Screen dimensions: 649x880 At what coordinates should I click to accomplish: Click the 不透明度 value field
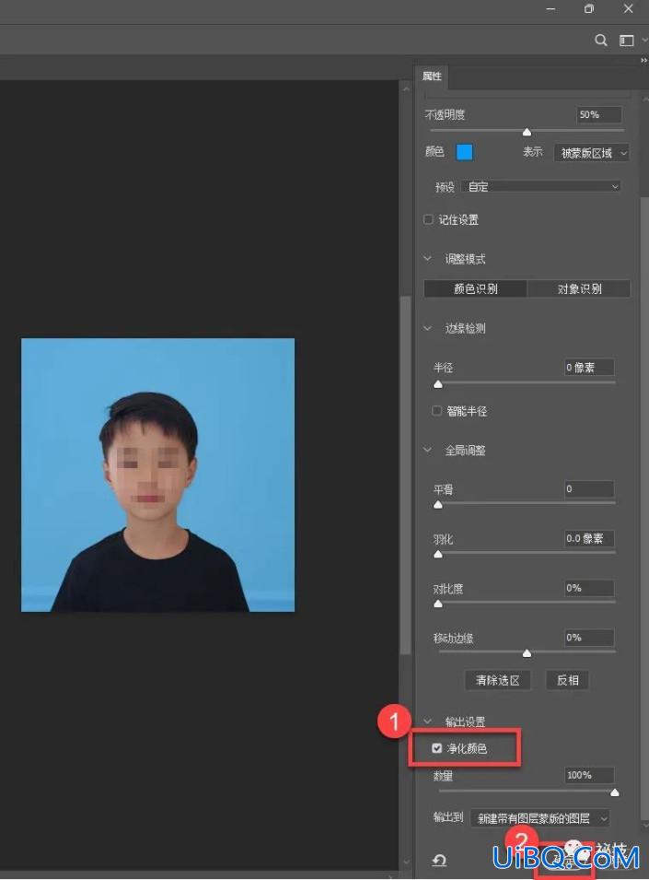click(x=598, y=114)
